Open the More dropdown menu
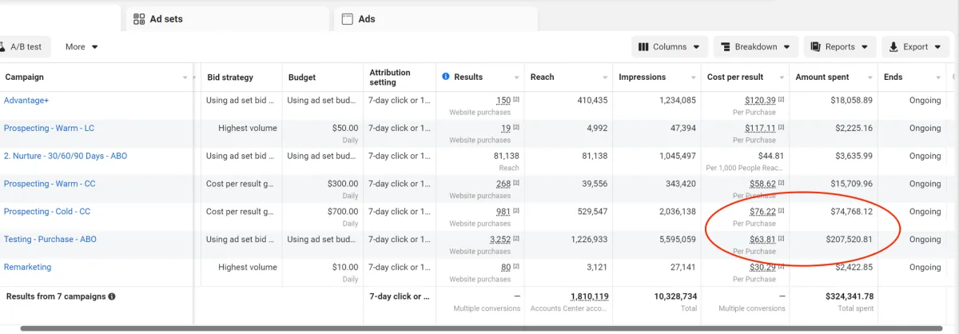959x334 pixels. [x=82, y=46]
